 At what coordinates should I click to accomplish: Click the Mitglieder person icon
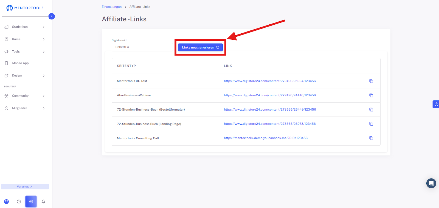(7, 108)
